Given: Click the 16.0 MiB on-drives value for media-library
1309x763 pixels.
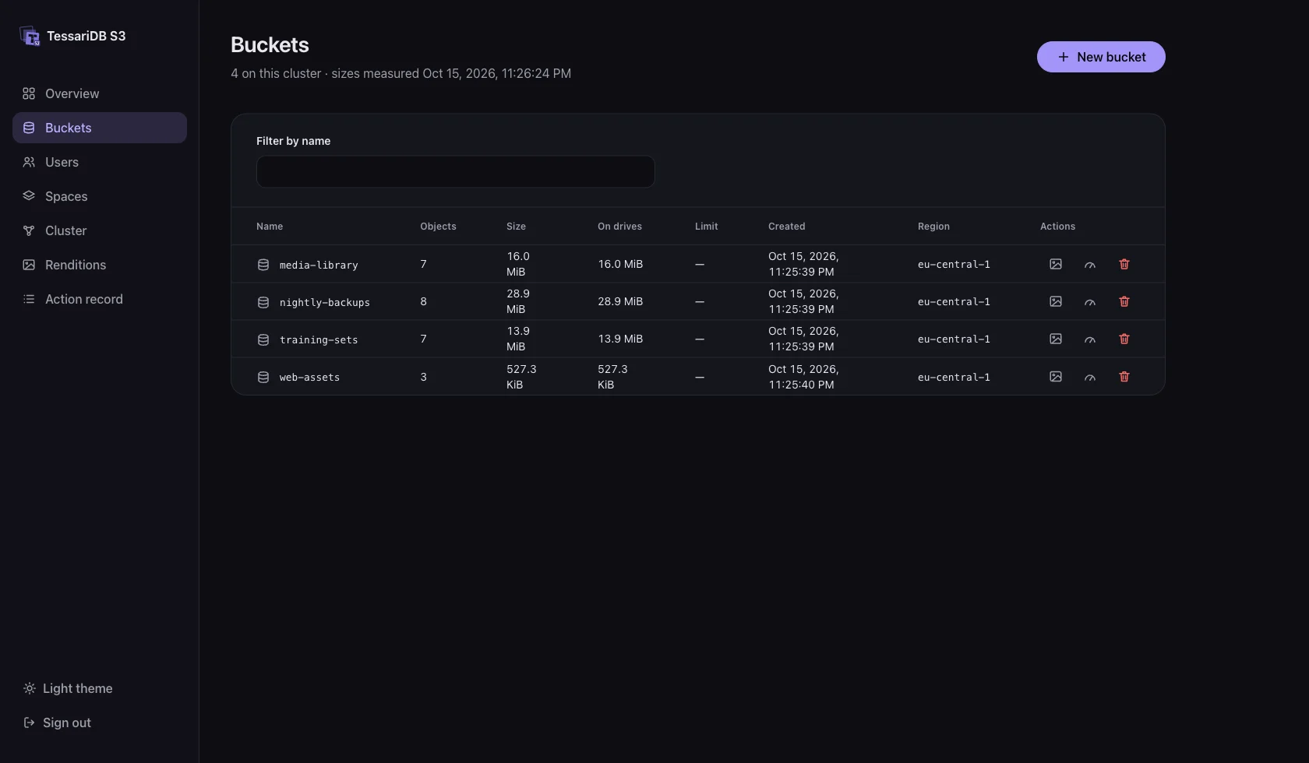Looking at the screenshot, I should [x=620, y=264].
